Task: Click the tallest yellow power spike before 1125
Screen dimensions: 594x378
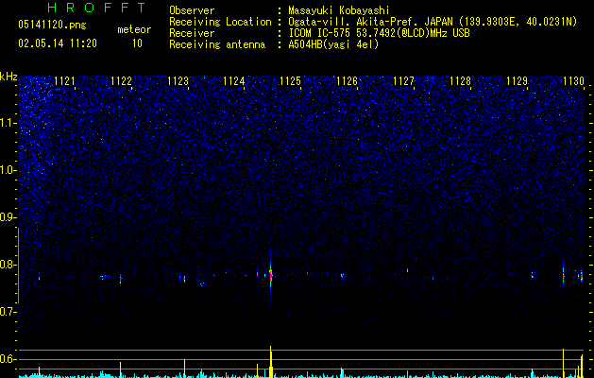Action: pyautogui.click(x=271, y=361)
